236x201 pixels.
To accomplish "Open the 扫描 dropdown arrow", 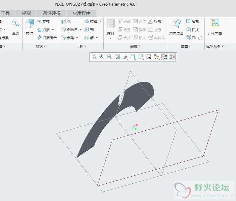I will 53,30.
